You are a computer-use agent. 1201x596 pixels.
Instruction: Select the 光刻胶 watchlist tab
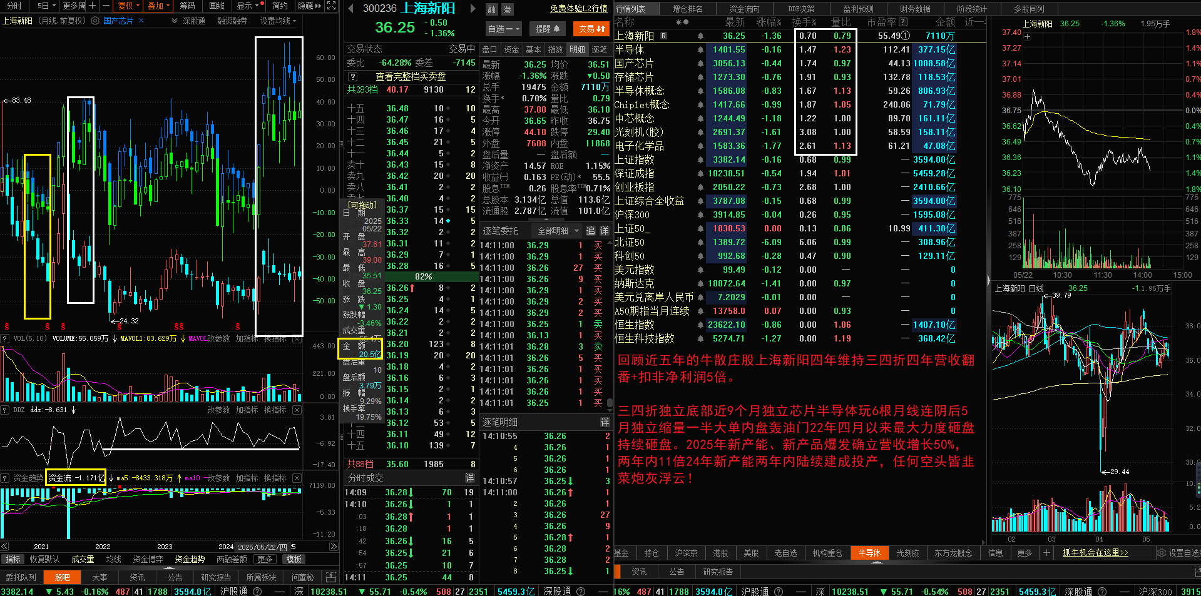[907, 553]
